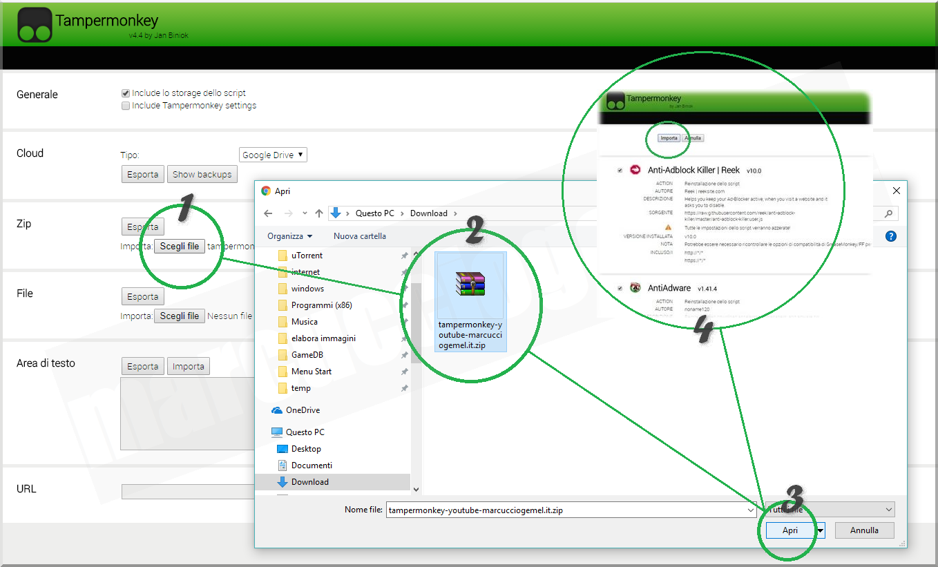Expand chevron after Questo PC breadcrumb
The height and width of the screenshot is (567, 938).
pyautogui.click(x=402, y=213)
